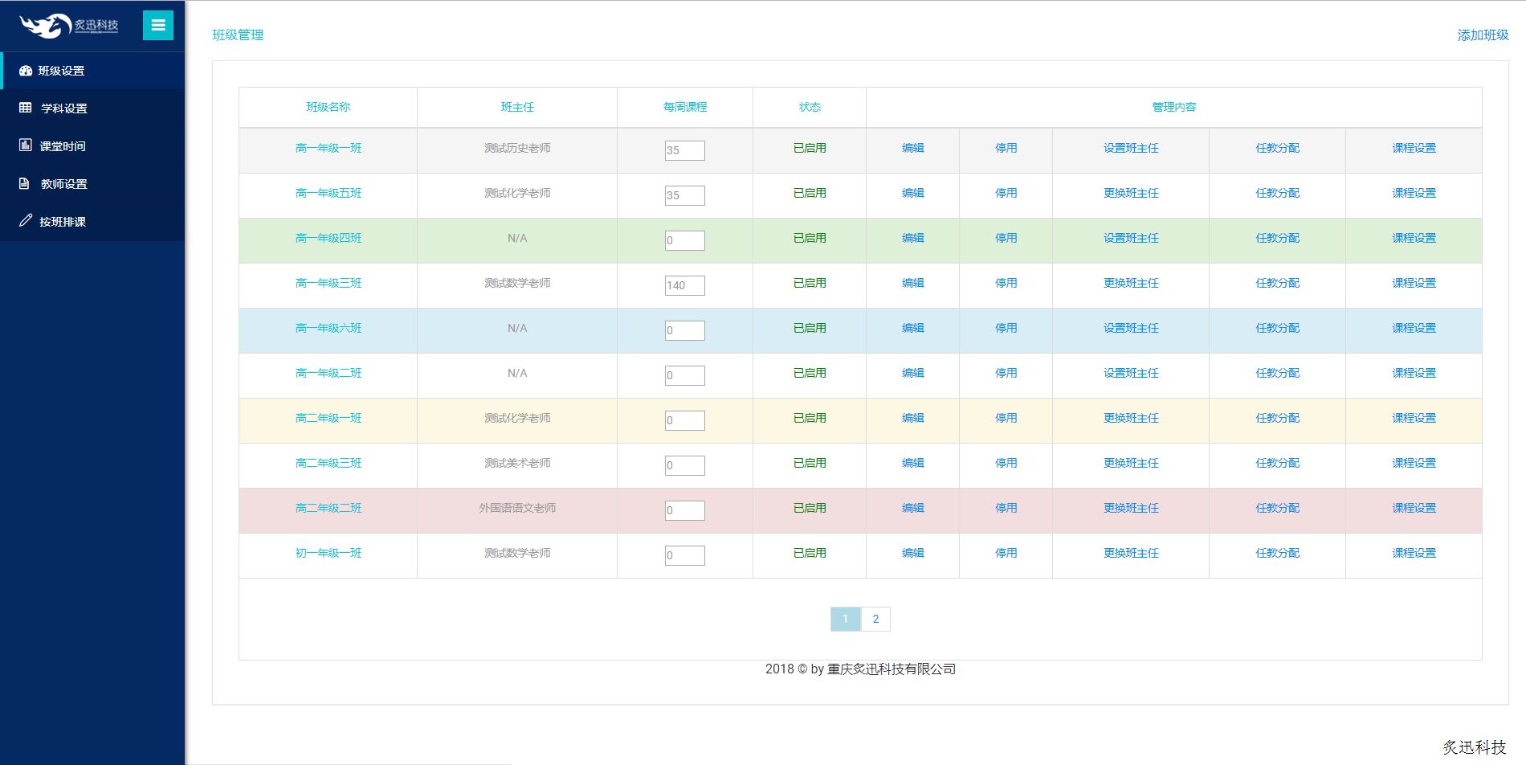The image size is (1526, 765).
Task: Go to page 2 of class list
Action: (875, 619)
